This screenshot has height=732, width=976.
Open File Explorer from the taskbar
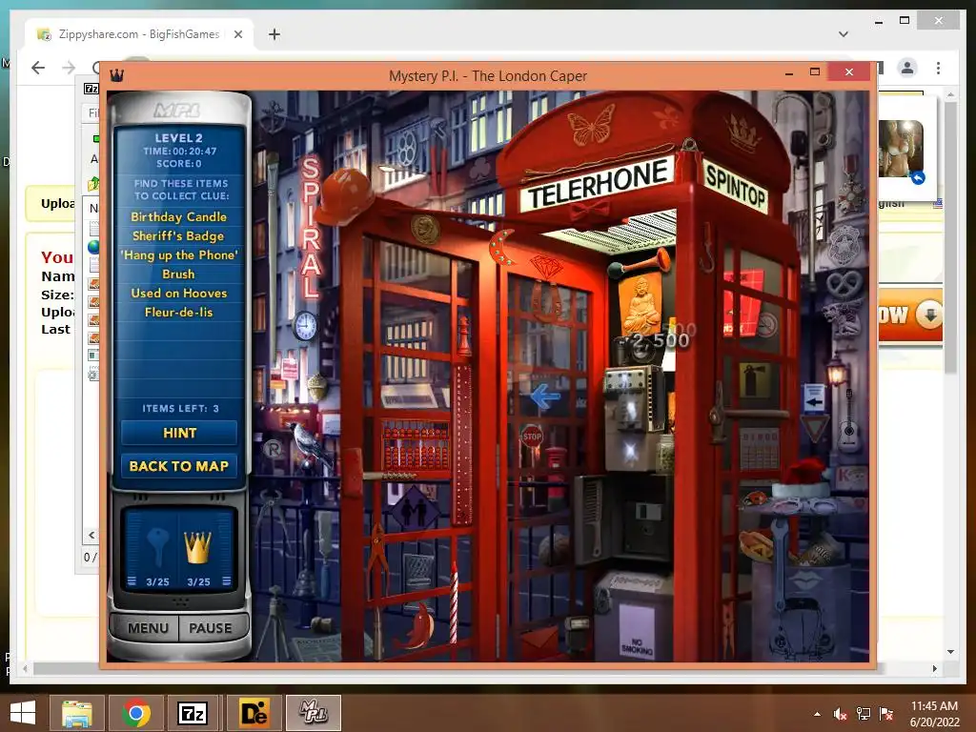tap(77, 713)
